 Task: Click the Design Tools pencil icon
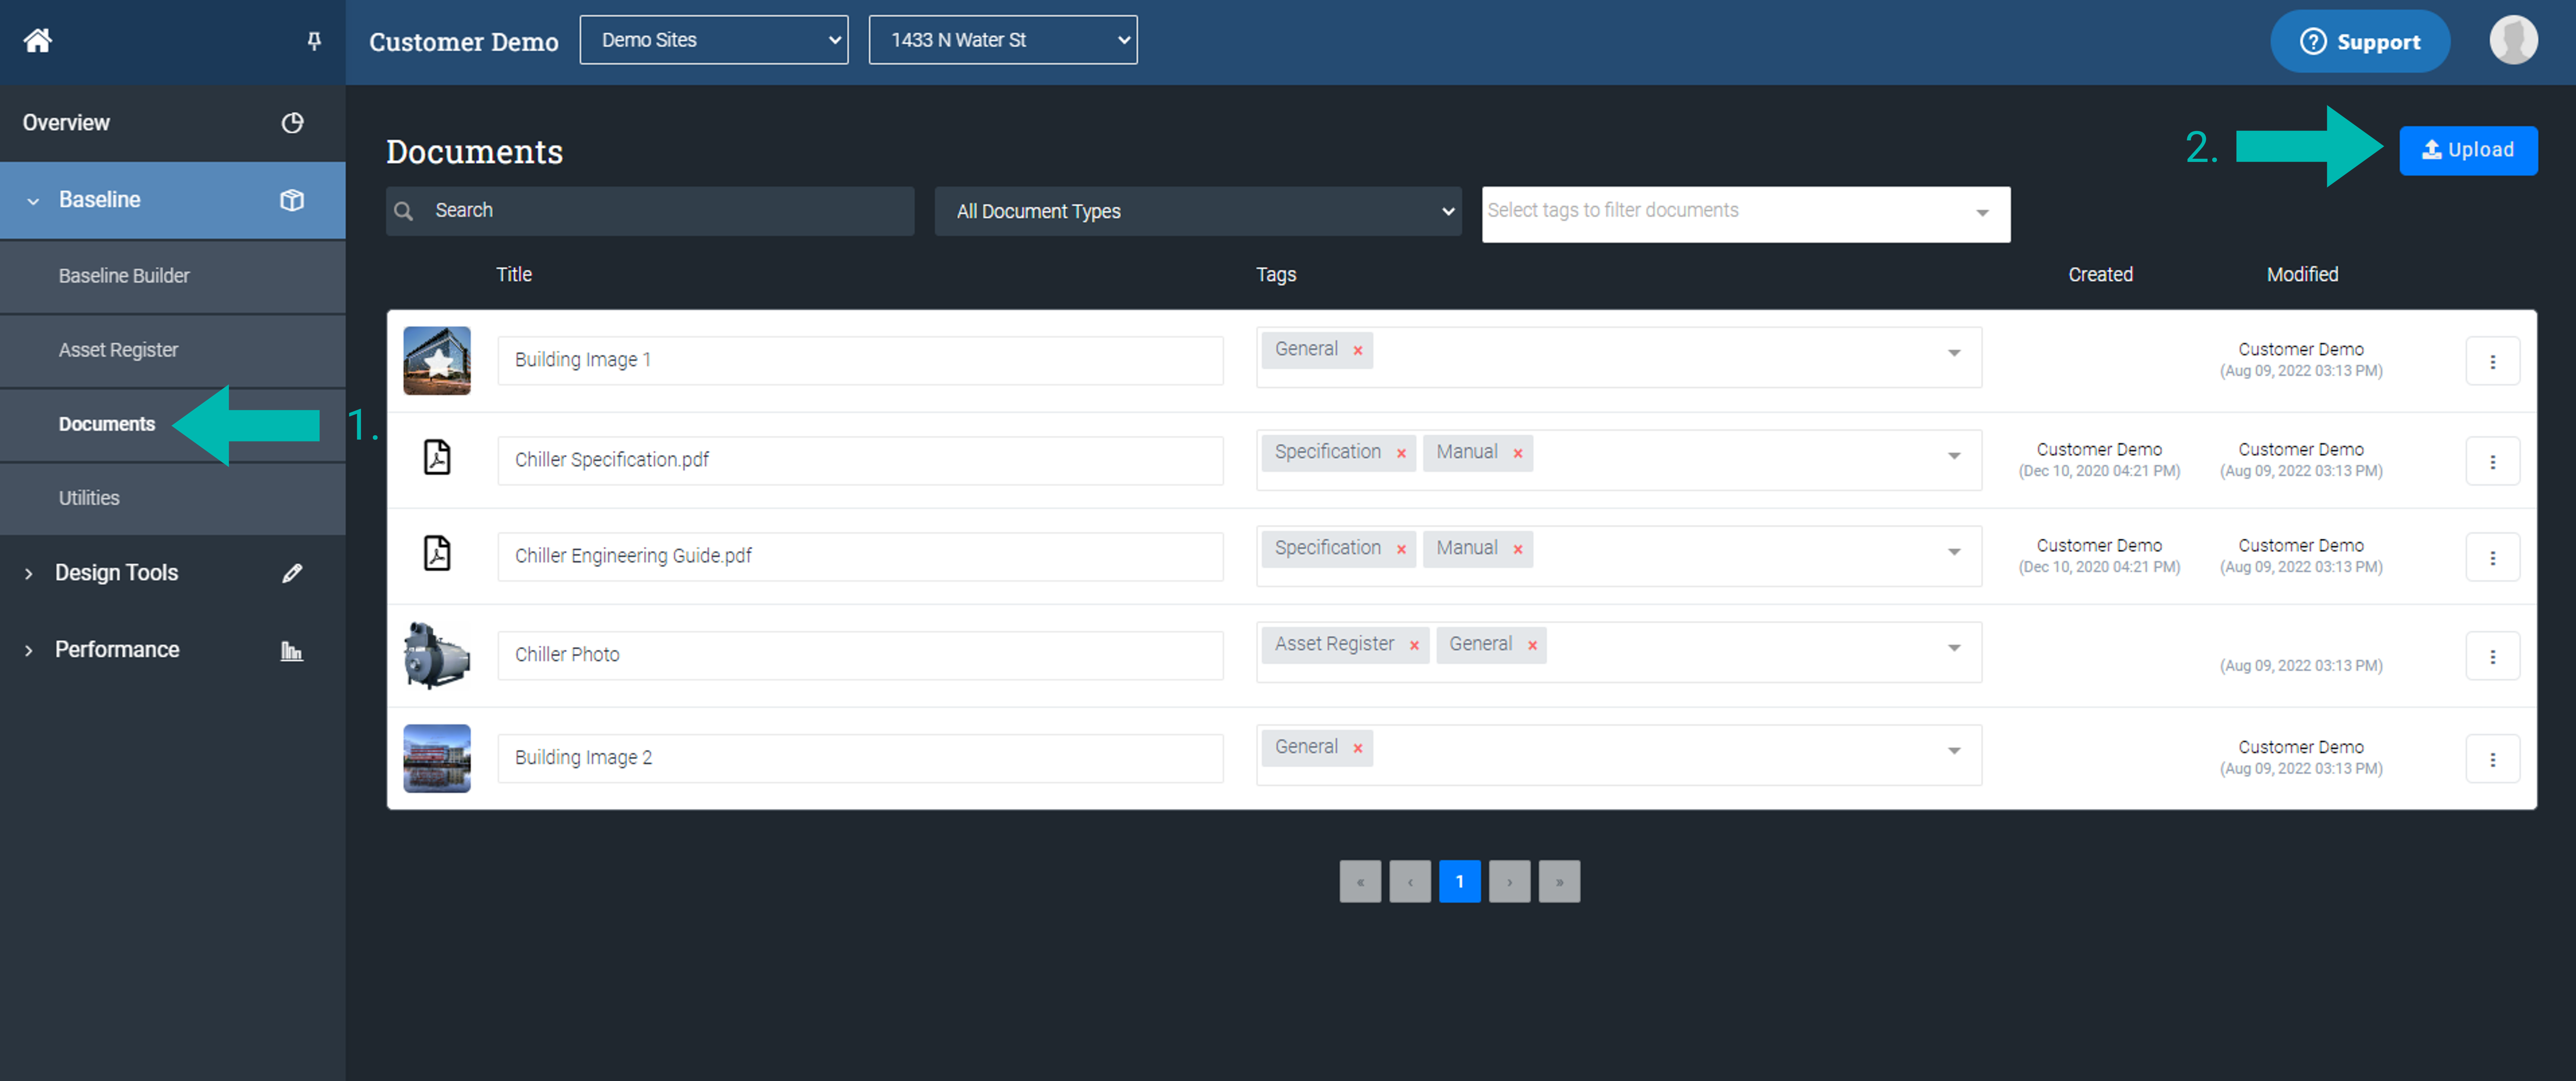click(292, 573)
